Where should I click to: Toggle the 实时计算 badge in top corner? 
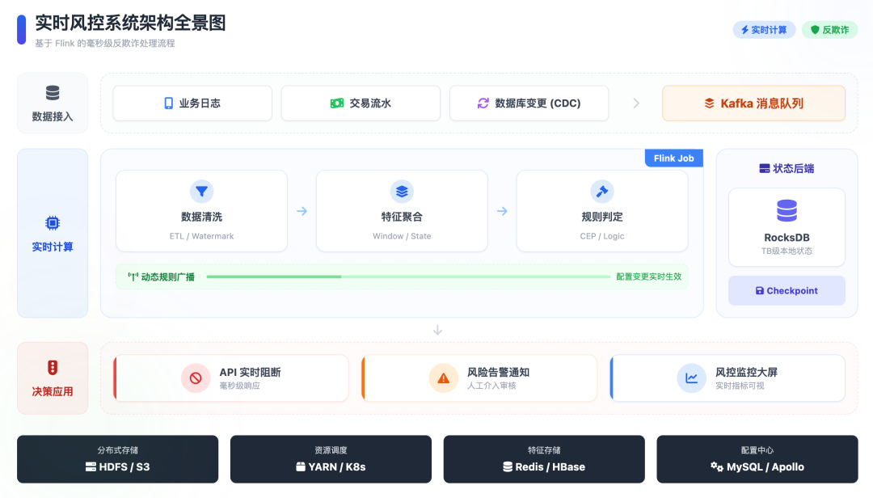tap(763, 29)
